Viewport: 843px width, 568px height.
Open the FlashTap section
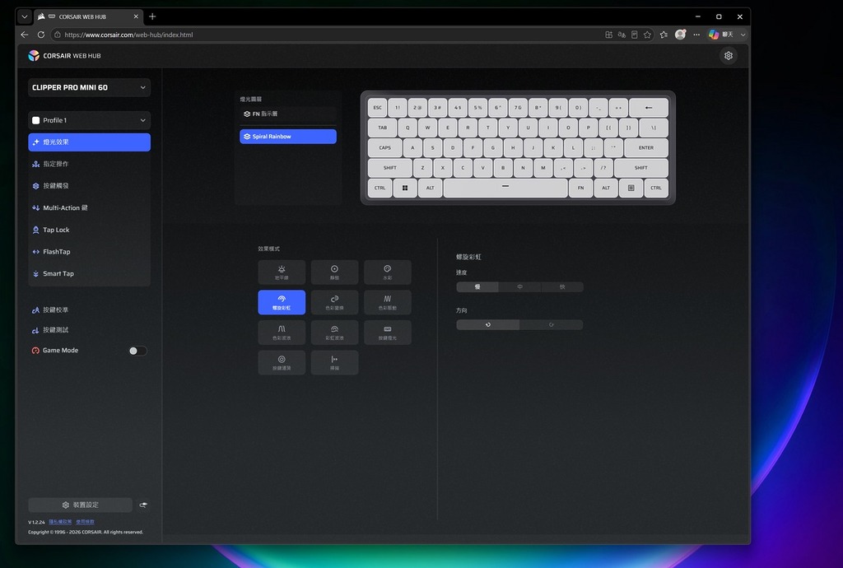click(89, 252)
